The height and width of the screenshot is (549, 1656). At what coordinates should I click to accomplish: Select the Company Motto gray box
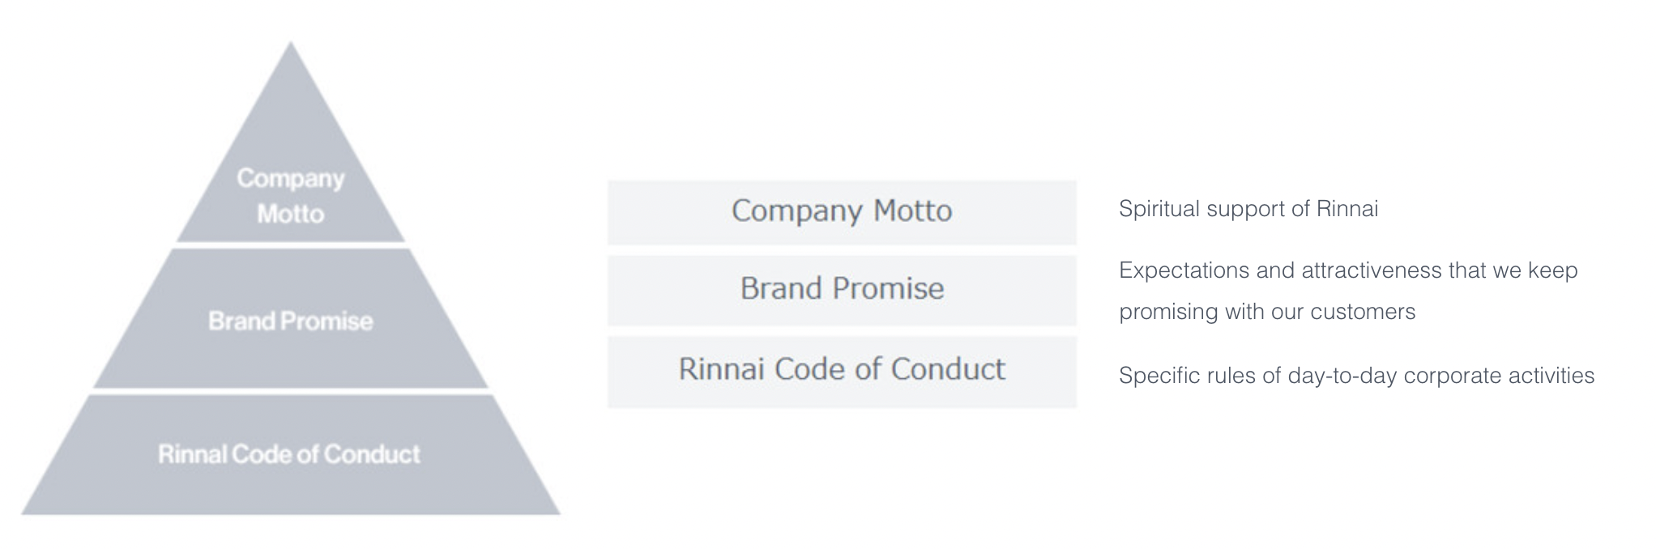coord(842,212)
